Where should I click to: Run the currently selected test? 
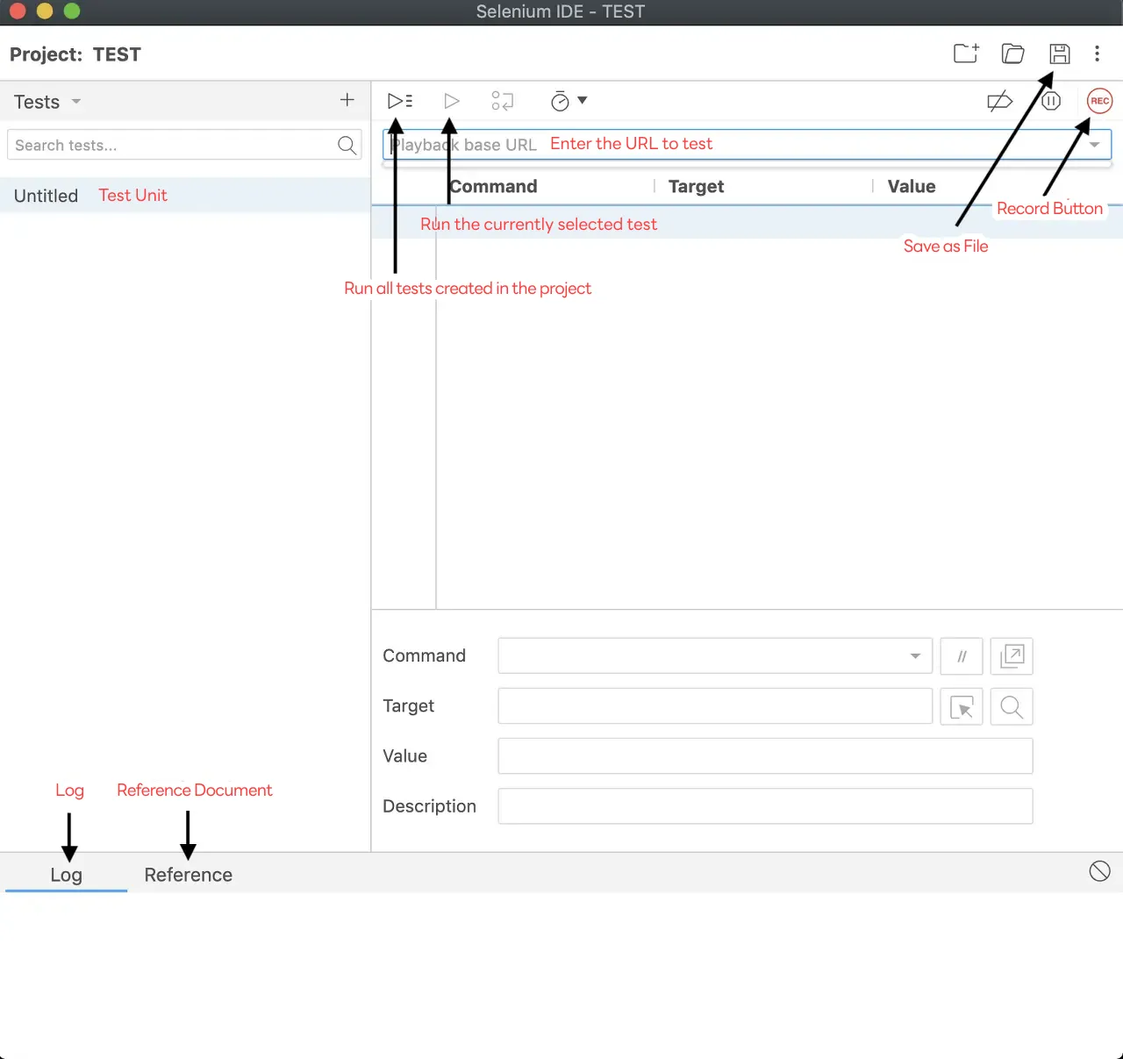point(452,101)
